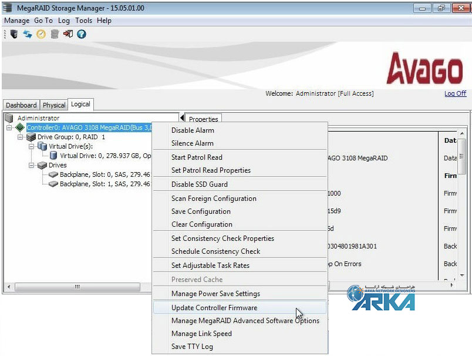Image resolution: width=472 pixels, height=356 pixels.
Task: Collapse the Drives tree branch
Action: (x=31, y=165)
